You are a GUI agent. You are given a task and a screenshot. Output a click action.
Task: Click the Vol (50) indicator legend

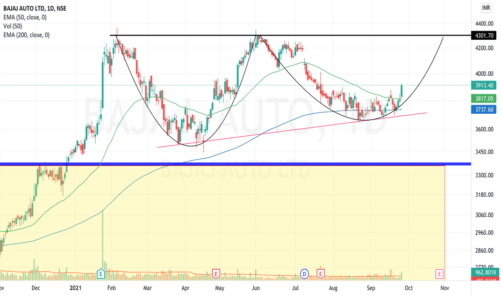pos(13,26)
